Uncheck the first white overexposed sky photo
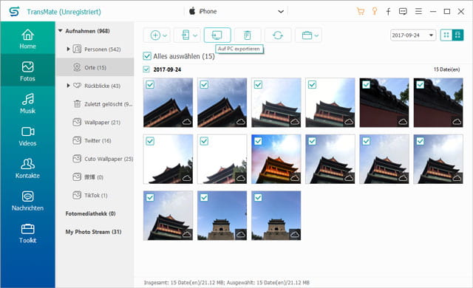Image resolution: width=473 pixels, height=288 pixels. click(x=150, y=141)
